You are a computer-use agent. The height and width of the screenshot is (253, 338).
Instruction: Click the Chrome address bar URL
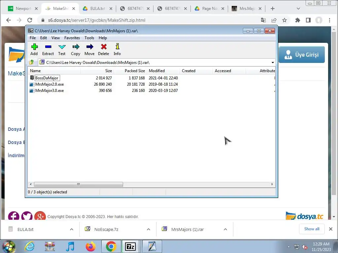[x=97, y=20]
